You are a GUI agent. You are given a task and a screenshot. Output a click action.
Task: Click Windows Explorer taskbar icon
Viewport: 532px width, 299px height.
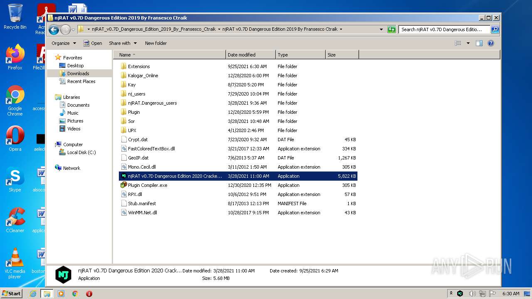(x=47, y=294)
